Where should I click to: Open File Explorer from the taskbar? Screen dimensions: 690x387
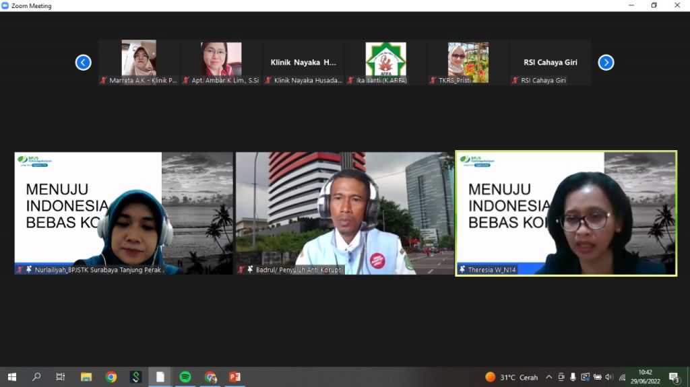tap(86, 377)
